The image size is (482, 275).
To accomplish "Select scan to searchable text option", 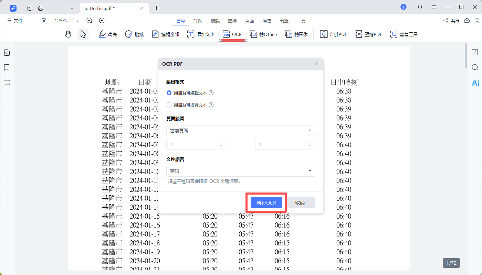I will click(x=169, y=105).
